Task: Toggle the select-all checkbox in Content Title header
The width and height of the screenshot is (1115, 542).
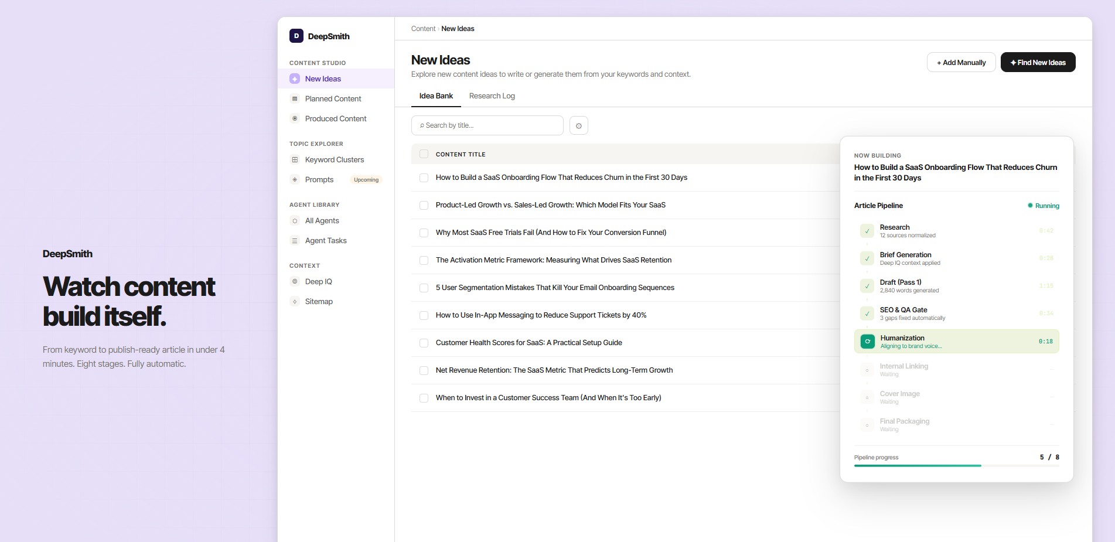Action: point(424,154)
